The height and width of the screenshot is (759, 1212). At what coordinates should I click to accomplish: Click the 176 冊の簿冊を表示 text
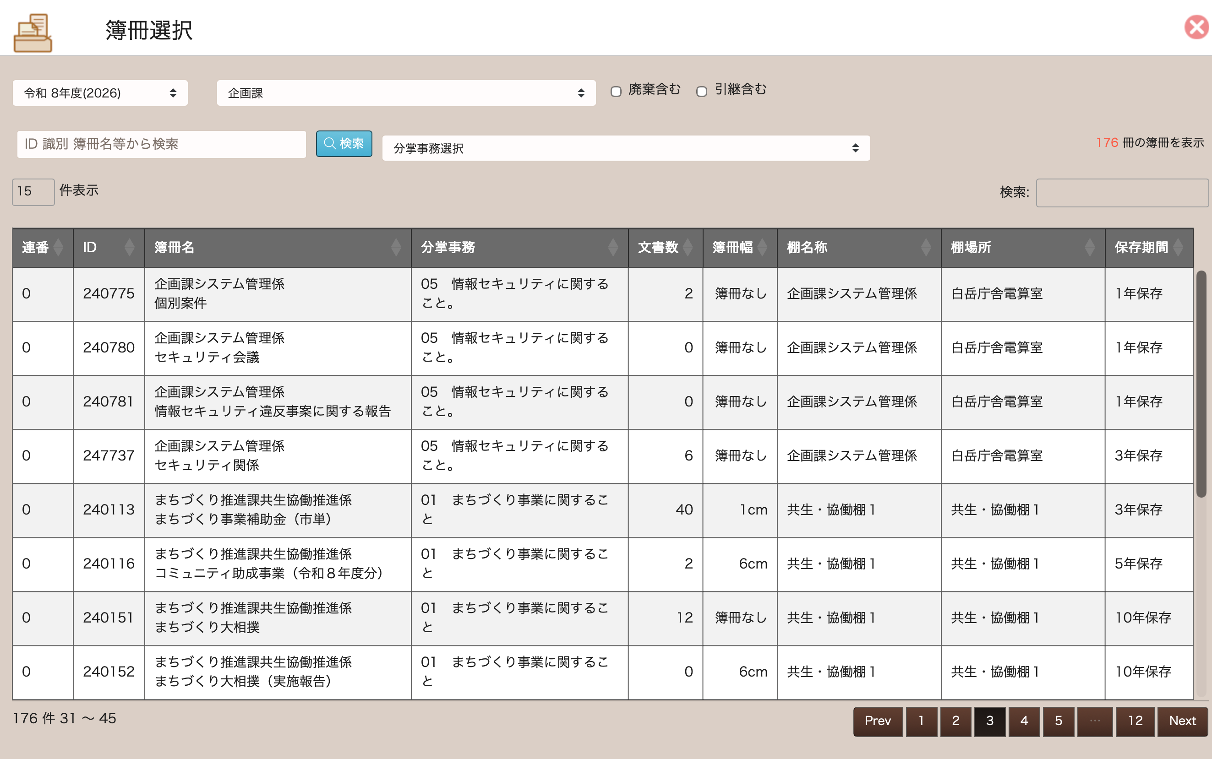tap(1150, 142)
